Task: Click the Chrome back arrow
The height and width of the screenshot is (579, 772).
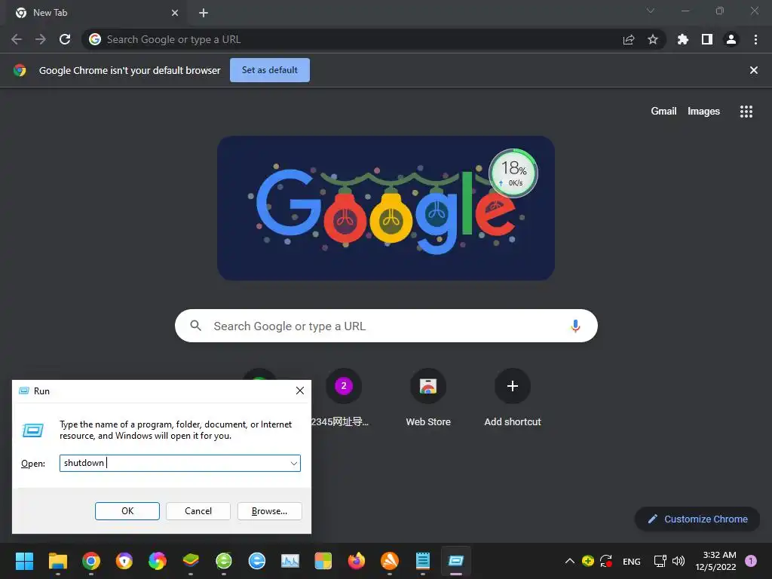Action: (x=17, y=39)
